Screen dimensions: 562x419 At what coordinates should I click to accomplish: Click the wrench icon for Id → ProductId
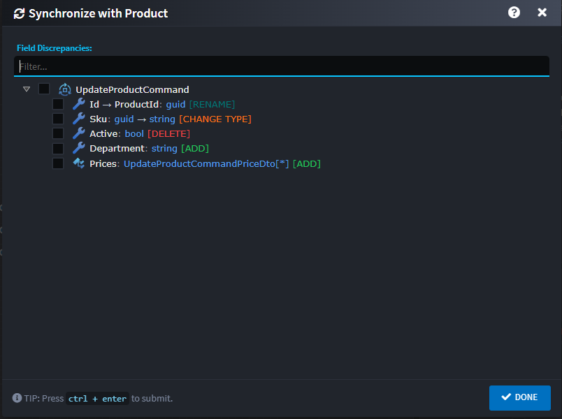click(79, 104)
